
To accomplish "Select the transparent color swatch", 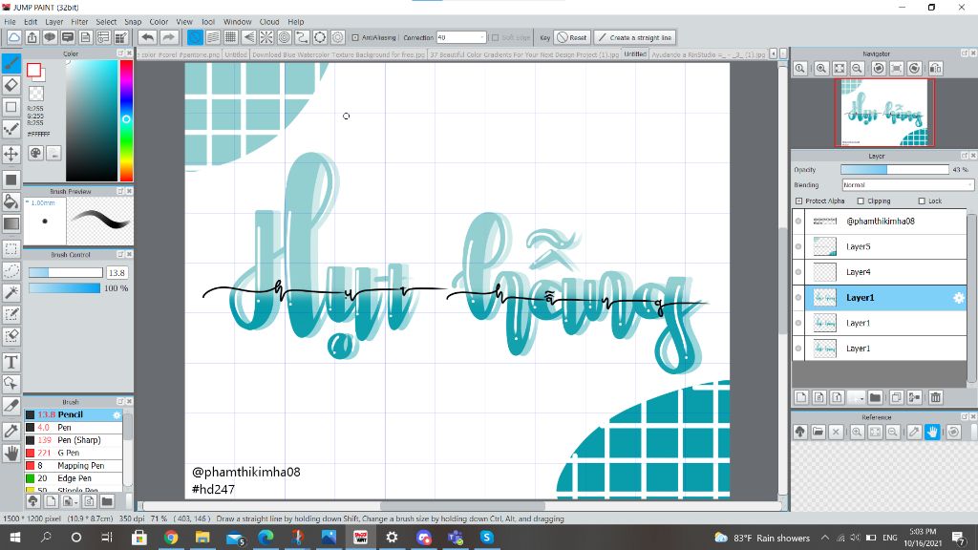I will (x=37, y=94).
